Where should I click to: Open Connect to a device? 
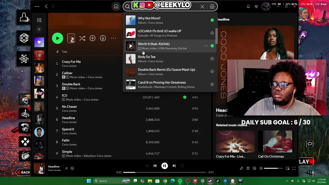click(254, 168)
